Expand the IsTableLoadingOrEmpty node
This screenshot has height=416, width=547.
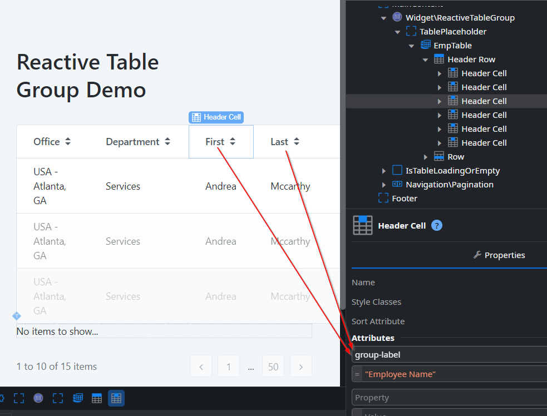[x=383, y=170]
